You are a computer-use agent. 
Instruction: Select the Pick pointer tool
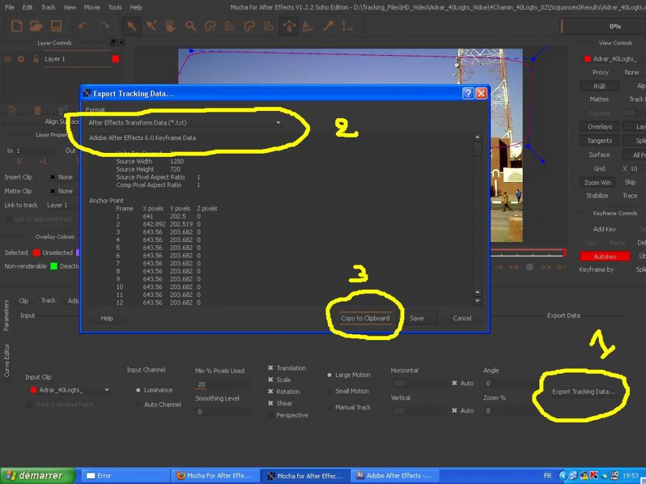click(132, 26)
